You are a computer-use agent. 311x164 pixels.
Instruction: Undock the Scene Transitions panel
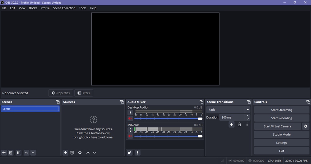point(249,102)
